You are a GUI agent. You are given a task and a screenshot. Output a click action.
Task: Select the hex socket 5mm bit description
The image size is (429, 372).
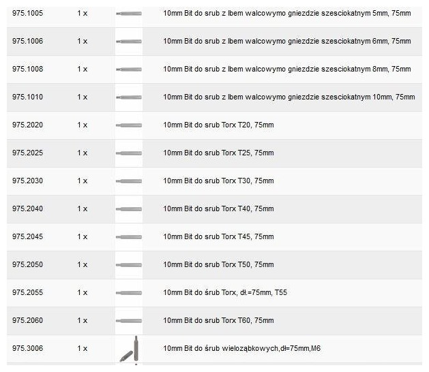click(x=286, y=14)
